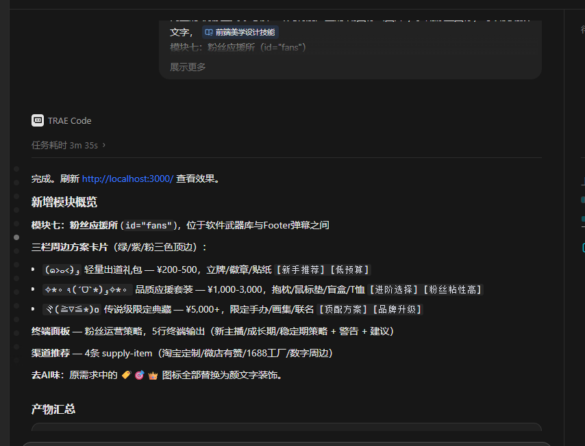Click the price tag emoji icon
This screenshot has width=585, height=446.
click(x=127, y=375)
